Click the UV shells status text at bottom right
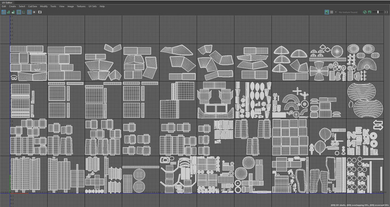Screen dimensions: 390x207 click(x=360, y=205)
